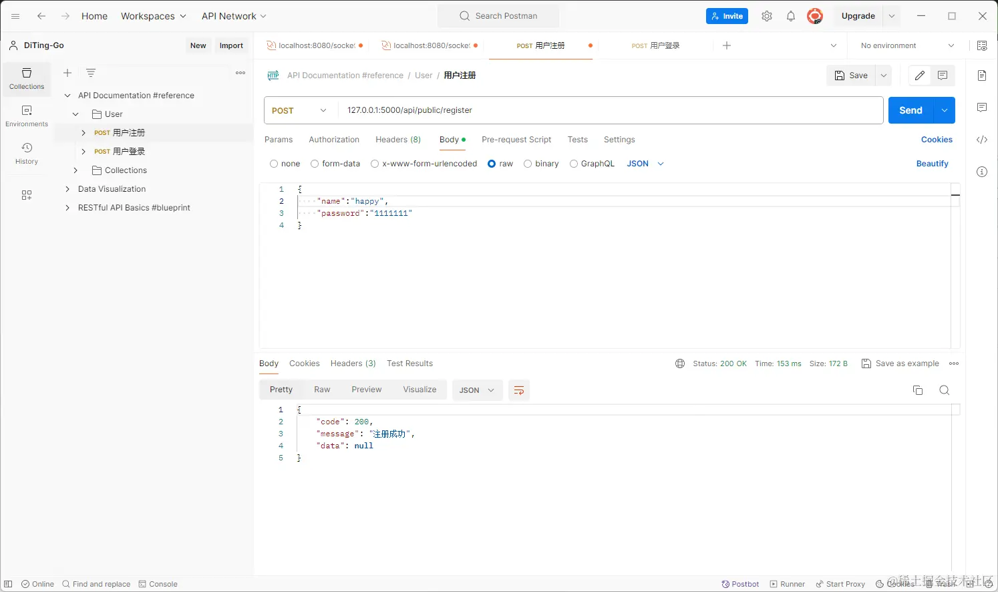Open the POST method dropdown
998x592 pixels.
tap(300, 110)
